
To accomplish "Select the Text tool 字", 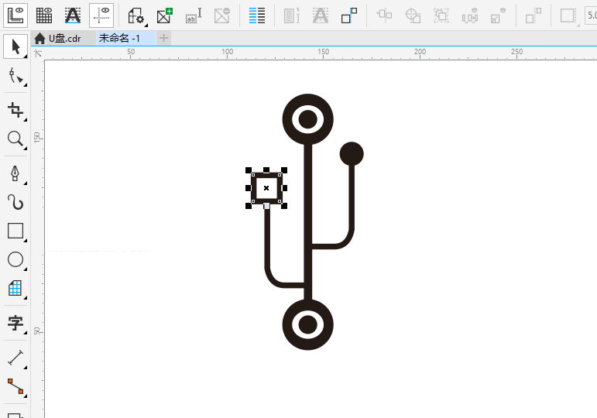I will (15, 323).
